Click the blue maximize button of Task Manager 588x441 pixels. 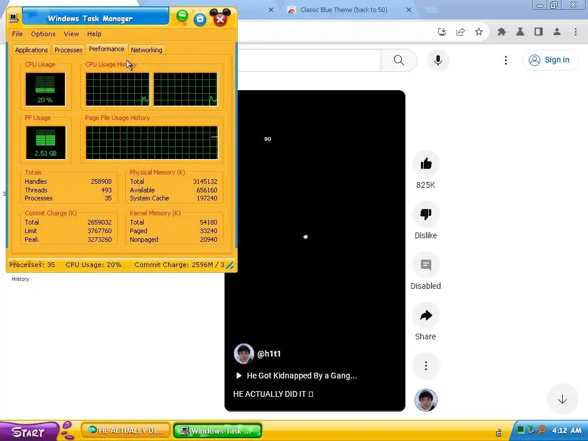(200, 19)
